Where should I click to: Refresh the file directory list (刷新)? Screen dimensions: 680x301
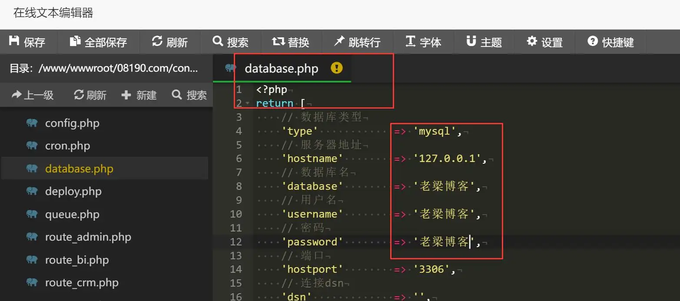90,95
